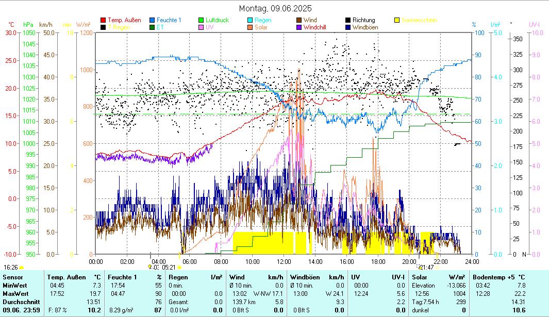Click the black Richtung legend square
Screen dimensions: 549x317
[x=348, y=21]
